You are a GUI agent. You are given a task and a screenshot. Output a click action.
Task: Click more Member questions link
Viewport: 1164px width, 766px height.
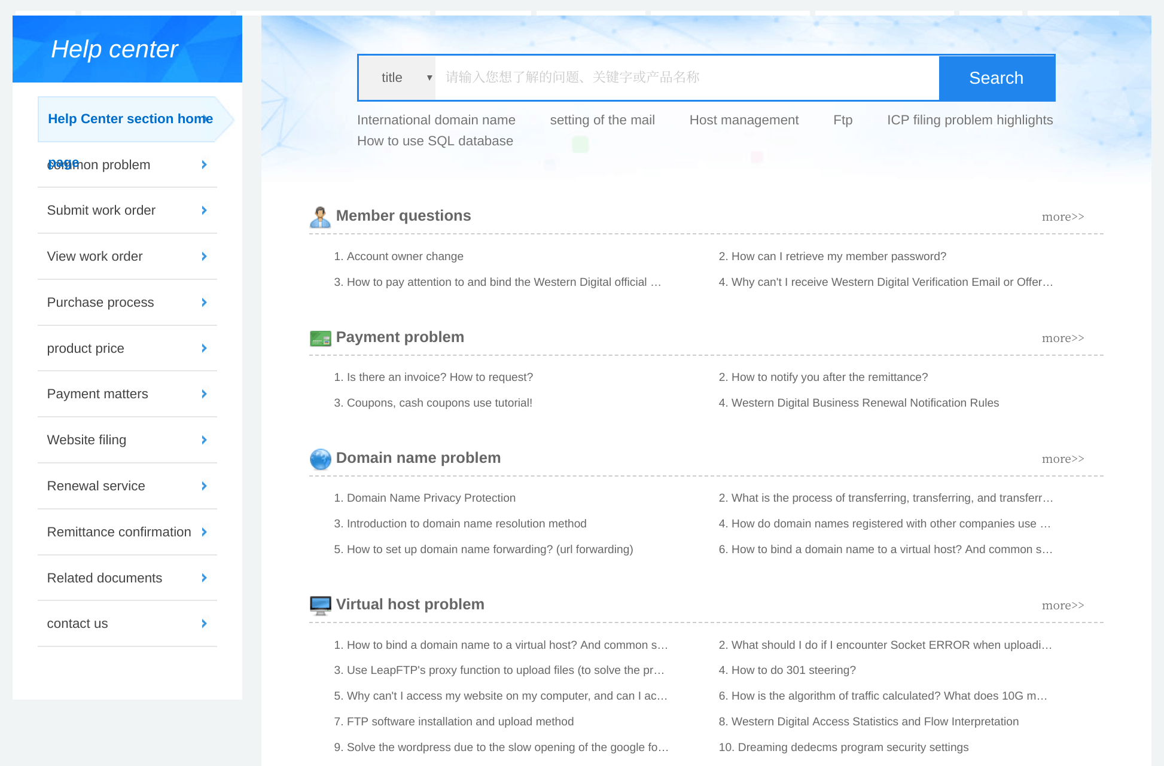click(x=1063, y=216)
